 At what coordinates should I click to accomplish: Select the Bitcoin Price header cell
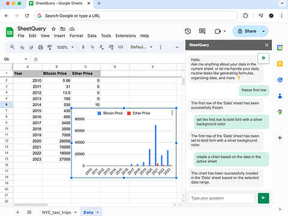tap(56, 73)
